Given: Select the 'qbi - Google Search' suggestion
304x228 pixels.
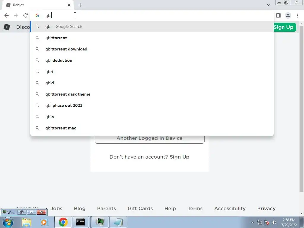Looking at the screenshot, I should [152, 26].
